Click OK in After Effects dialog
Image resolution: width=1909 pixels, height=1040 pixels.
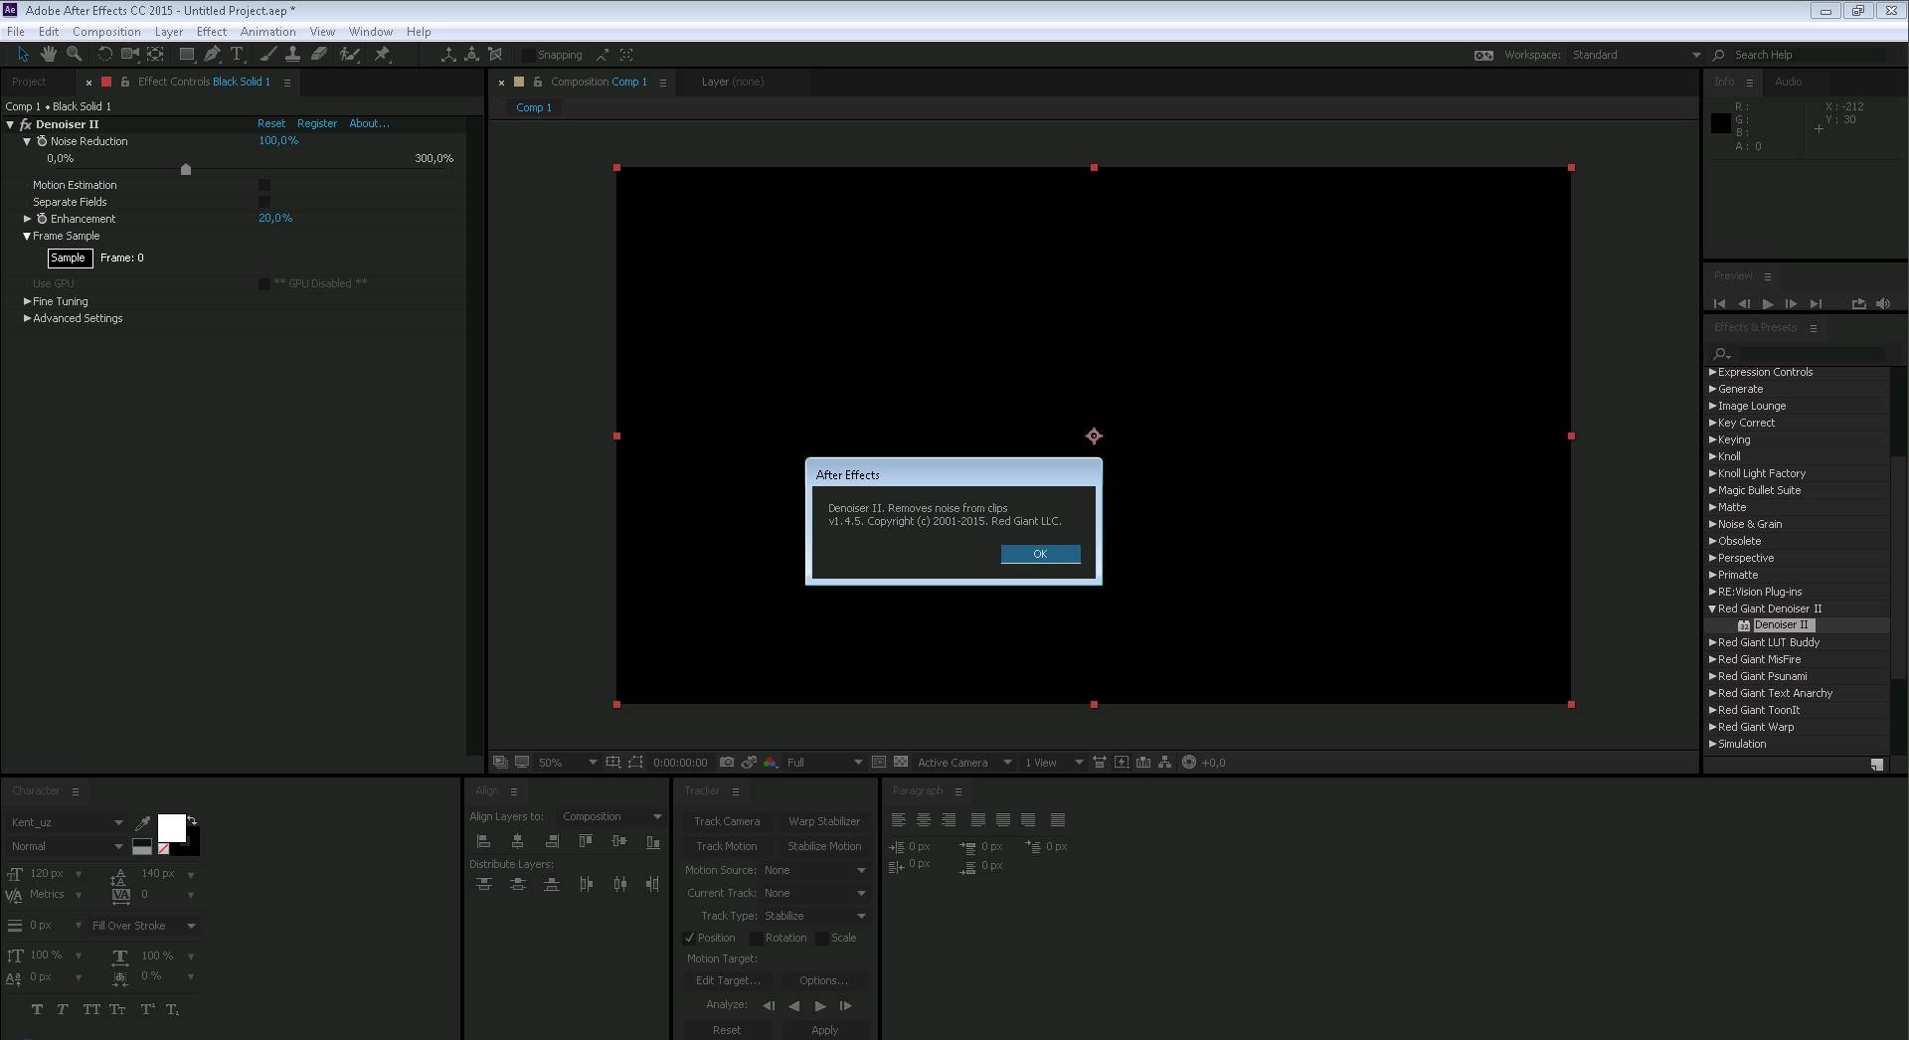coord(1040,554)
